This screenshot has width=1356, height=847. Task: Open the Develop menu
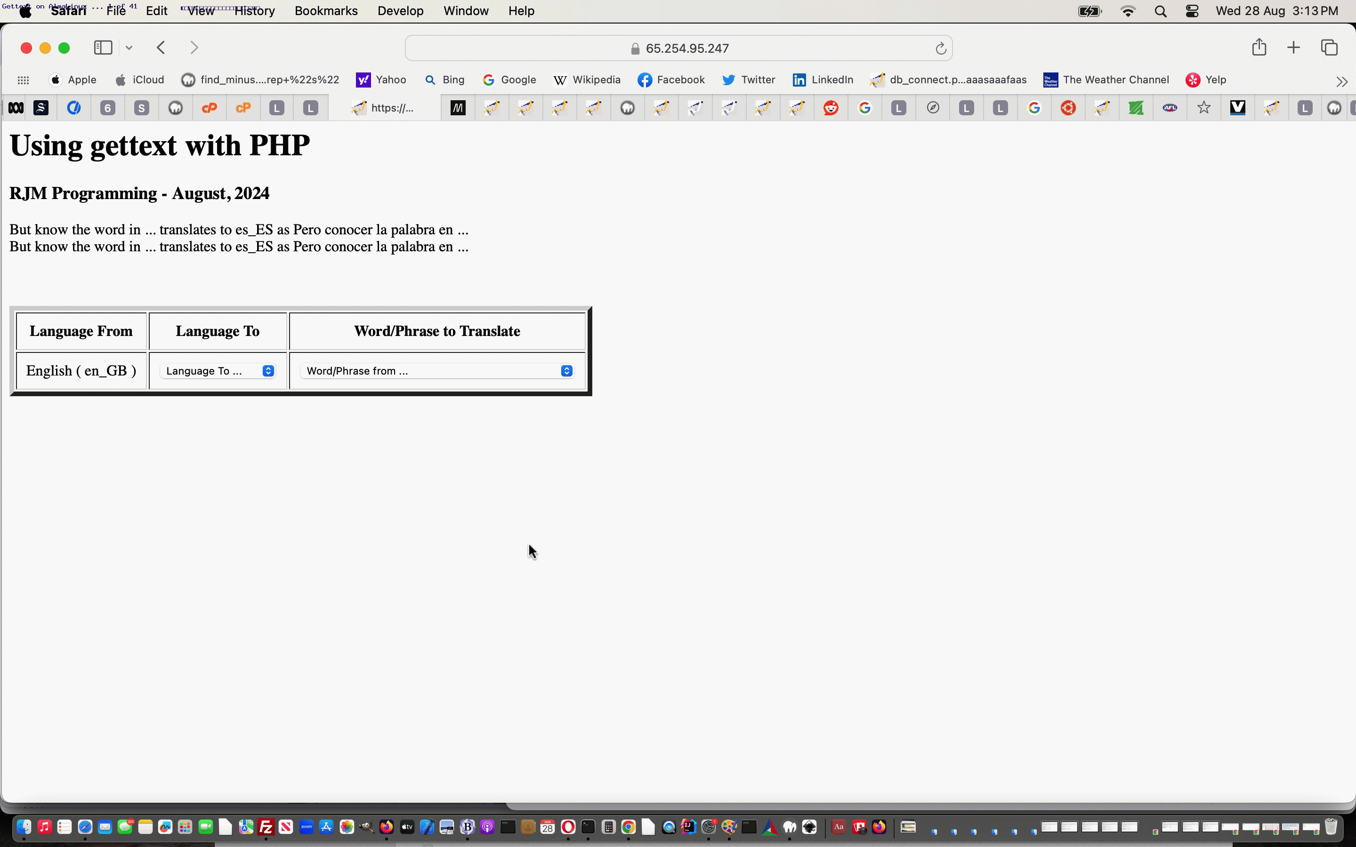click(400, 11)
